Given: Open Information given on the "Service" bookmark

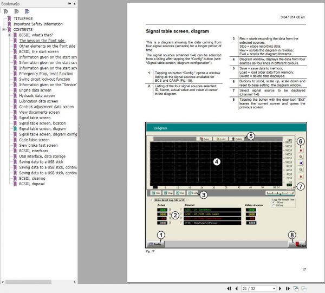Looking at the screenshot, I should [48, 84].
